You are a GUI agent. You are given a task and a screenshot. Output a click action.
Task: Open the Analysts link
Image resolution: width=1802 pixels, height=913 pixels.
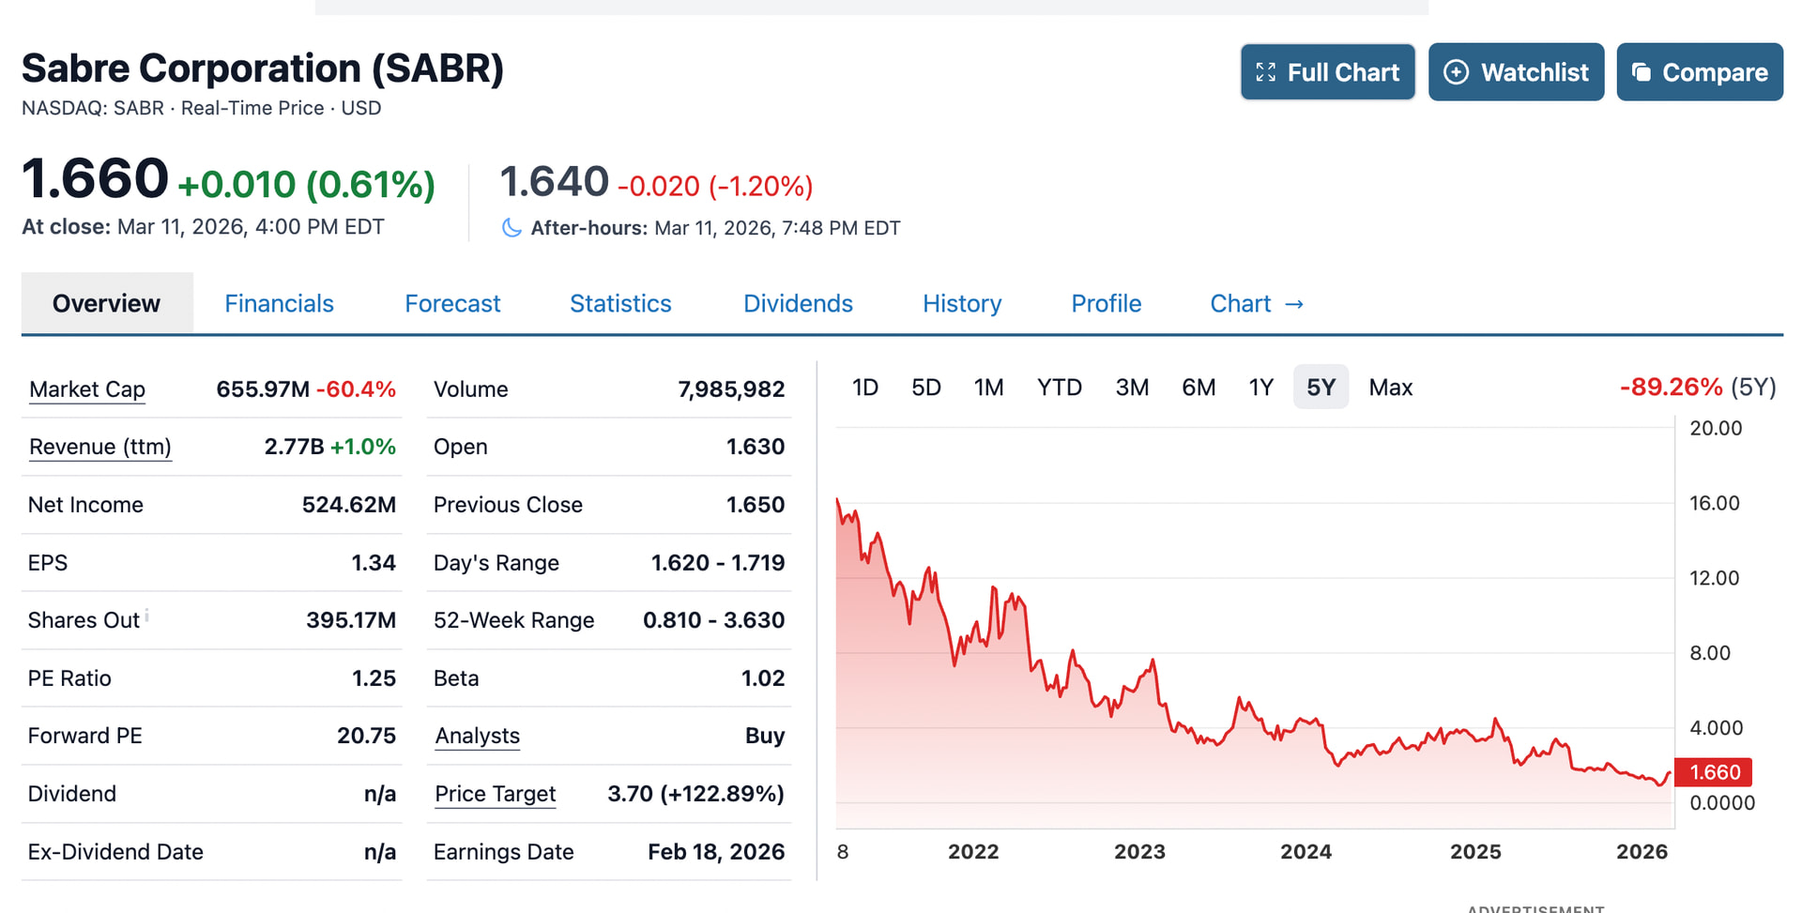coord(477,737)
